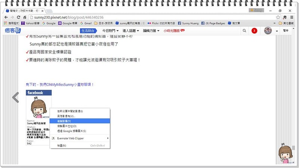Open the Gmail bookmark
Image resolution: width=299 pixels, height=168 pixels.
point(86,23)
